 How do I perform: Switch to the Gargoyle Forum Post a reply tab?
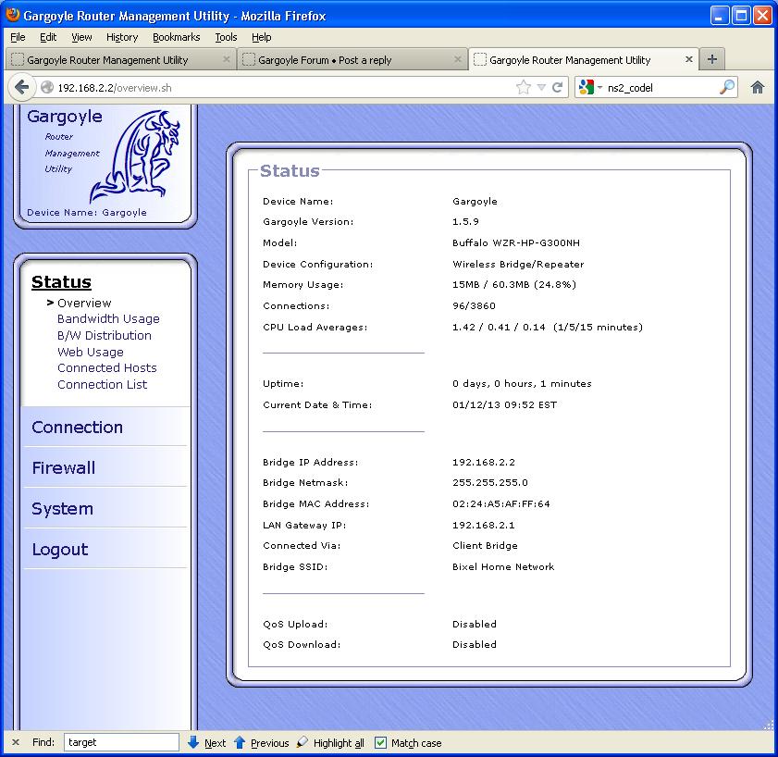pyautogui.click(x=352, y=59)
